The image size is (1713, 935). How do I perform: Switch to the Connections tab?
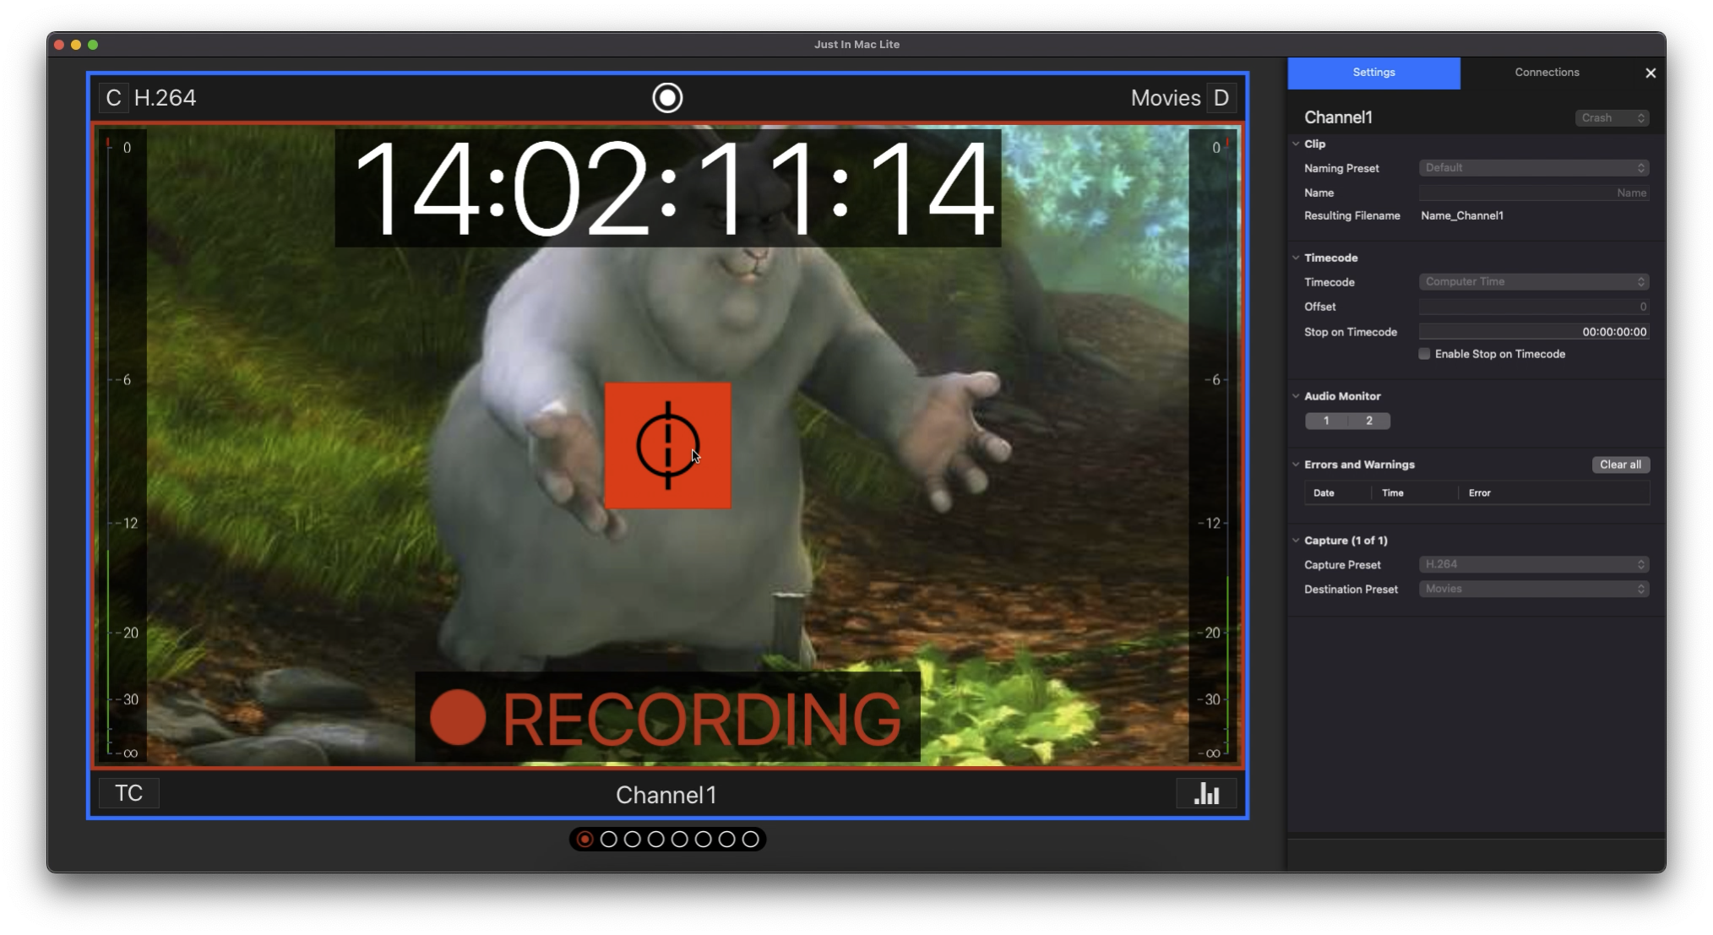pos(1547,73)
